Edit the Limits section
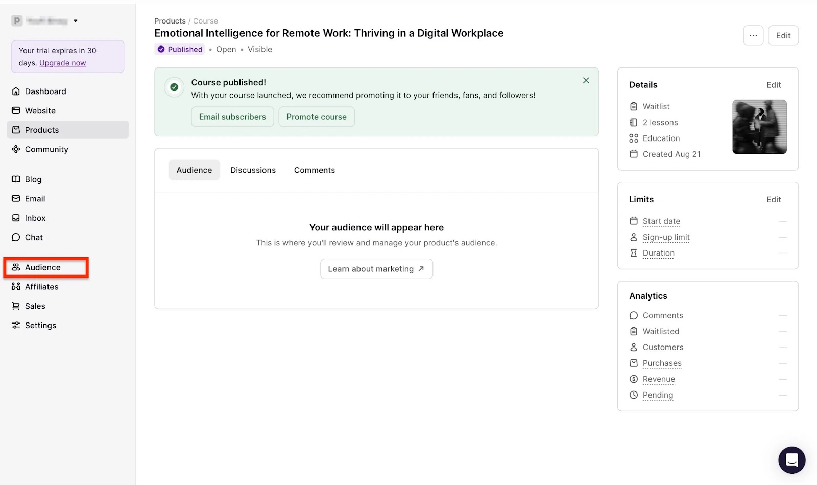The width and height of the screenshot is (817, 485). (774, 200)
